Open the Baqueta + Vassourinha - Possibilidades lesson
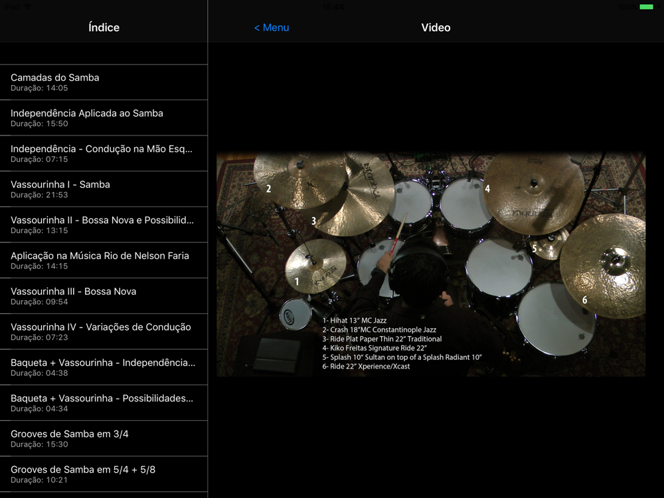The height and width of the screenshot is (498, 664). pos(104,403)
